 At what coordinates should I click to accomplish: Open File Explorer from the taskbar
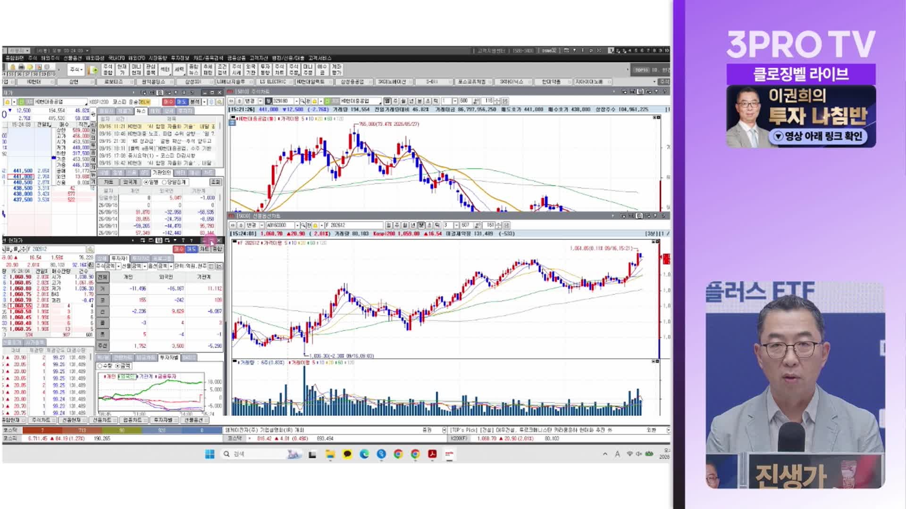[330, 454]
